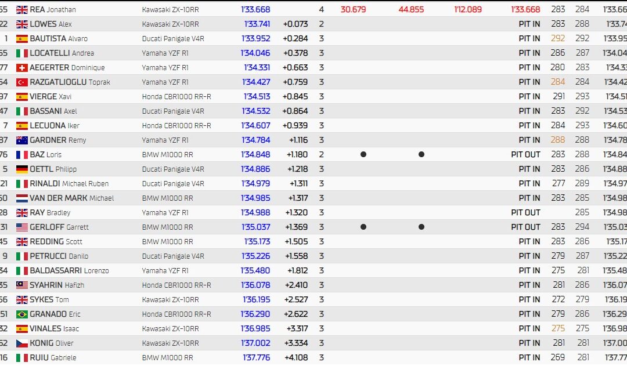This screenshot has width=627, height=373.
Task: Select blue best lap time 1'35.037
Action: [x=256, y=227]
